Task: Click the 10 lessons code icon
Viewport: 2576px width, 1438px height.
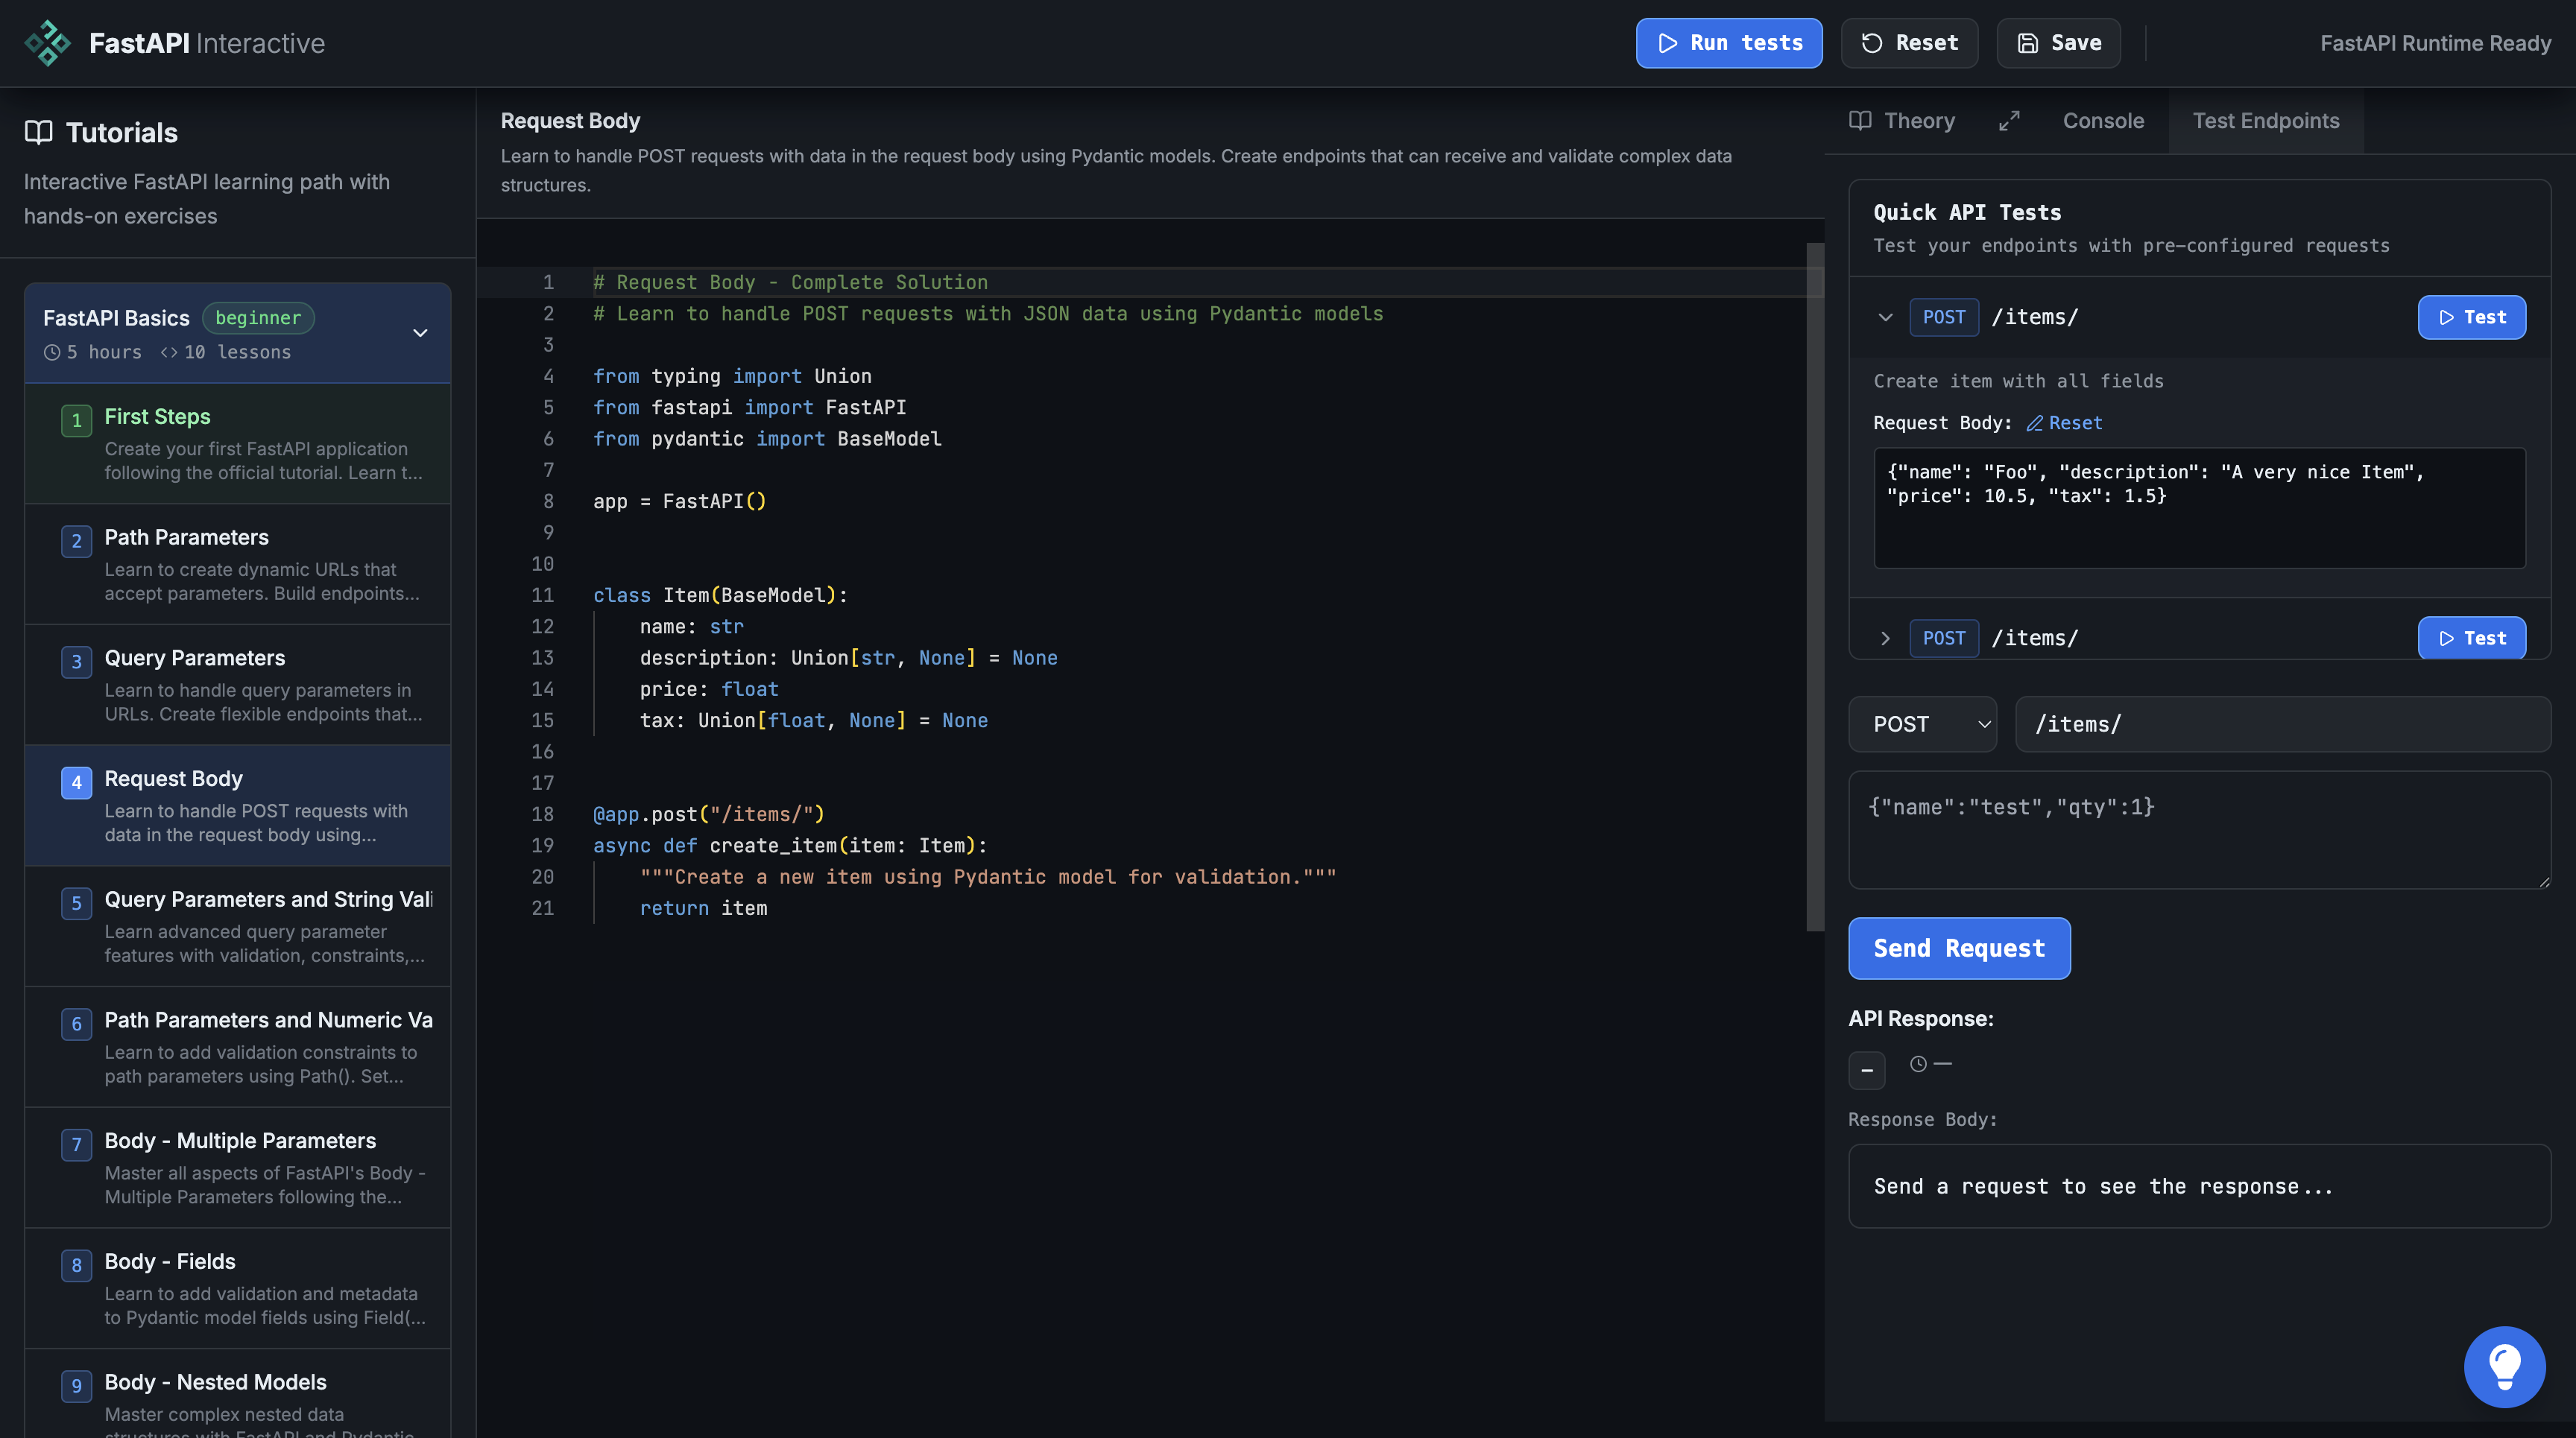Action: pos(169,352)
